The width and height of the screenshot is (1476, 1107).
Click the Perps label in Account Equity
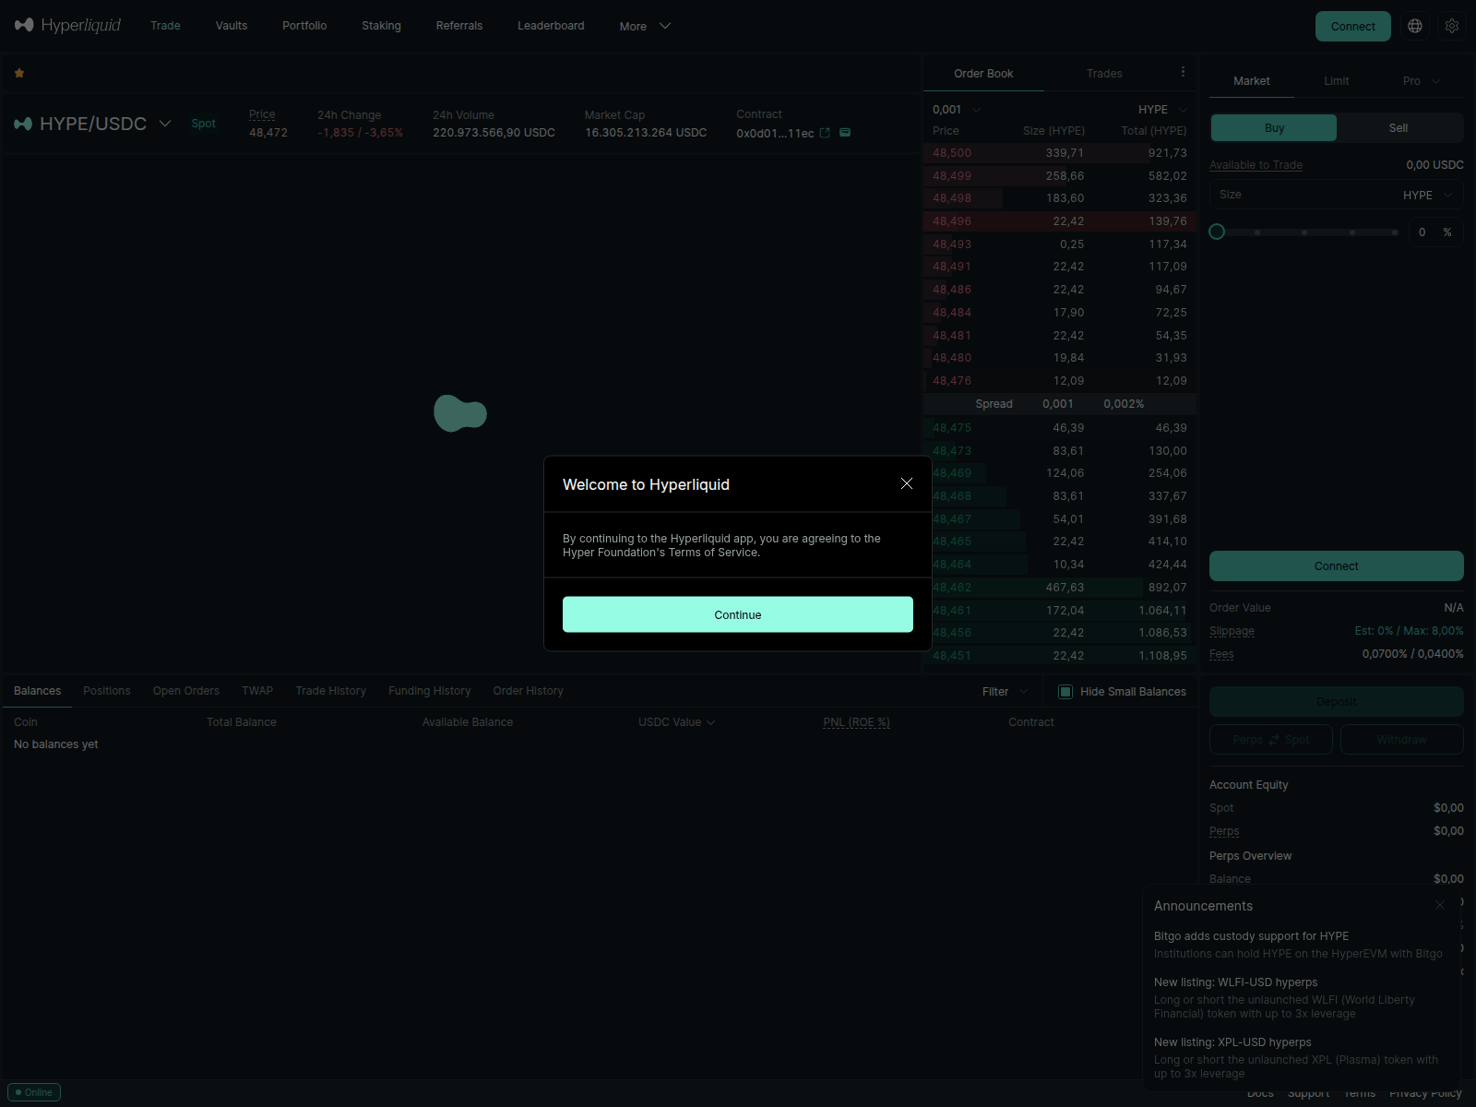pos(1224,831)
